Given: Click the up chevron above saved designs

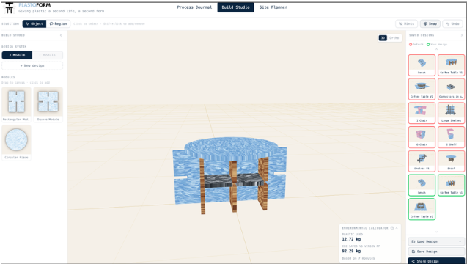Looking at the screenshot, I should pos(437,49).
